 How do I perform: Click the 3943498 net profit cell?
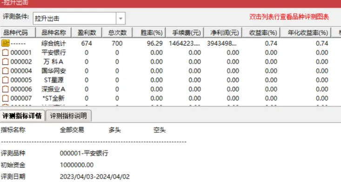click(x=221, y=43)
